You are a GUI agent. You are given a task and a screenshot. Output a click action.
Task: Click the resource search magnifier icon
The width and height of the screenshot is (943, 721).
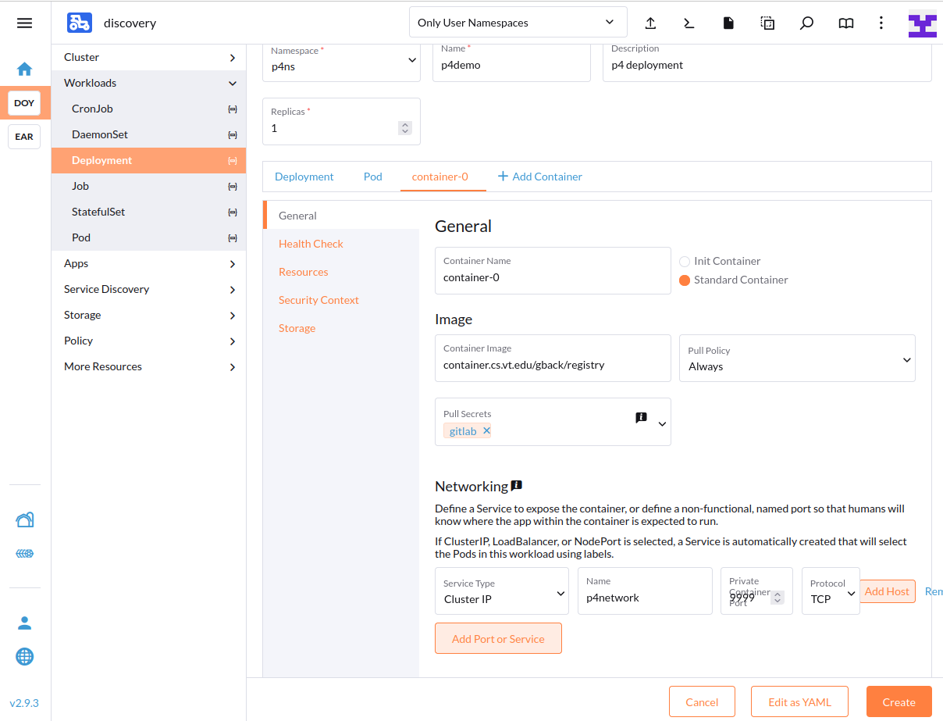pyautogui.click(x=806, y=23)
